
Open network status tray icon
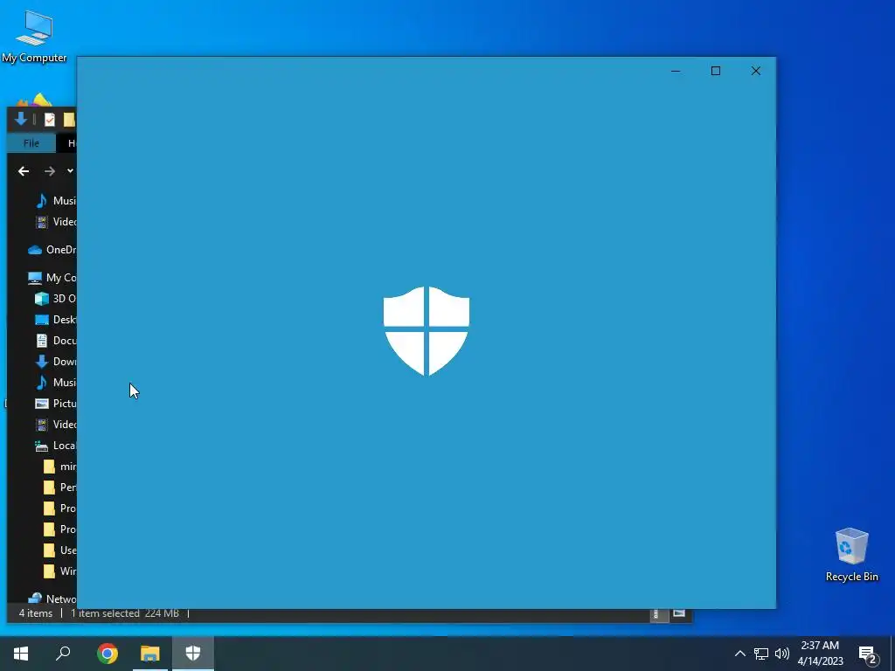click(x=761, y=654)
